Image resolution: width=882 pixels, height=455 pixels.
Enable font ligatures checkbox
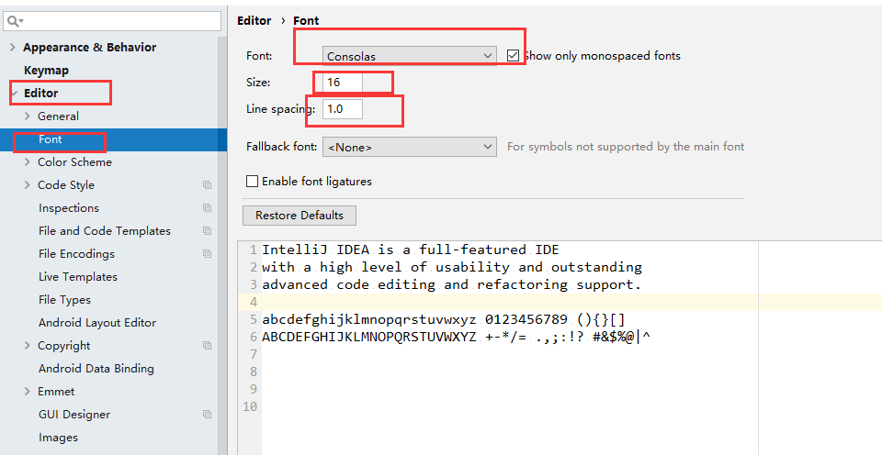pos(252,182)
